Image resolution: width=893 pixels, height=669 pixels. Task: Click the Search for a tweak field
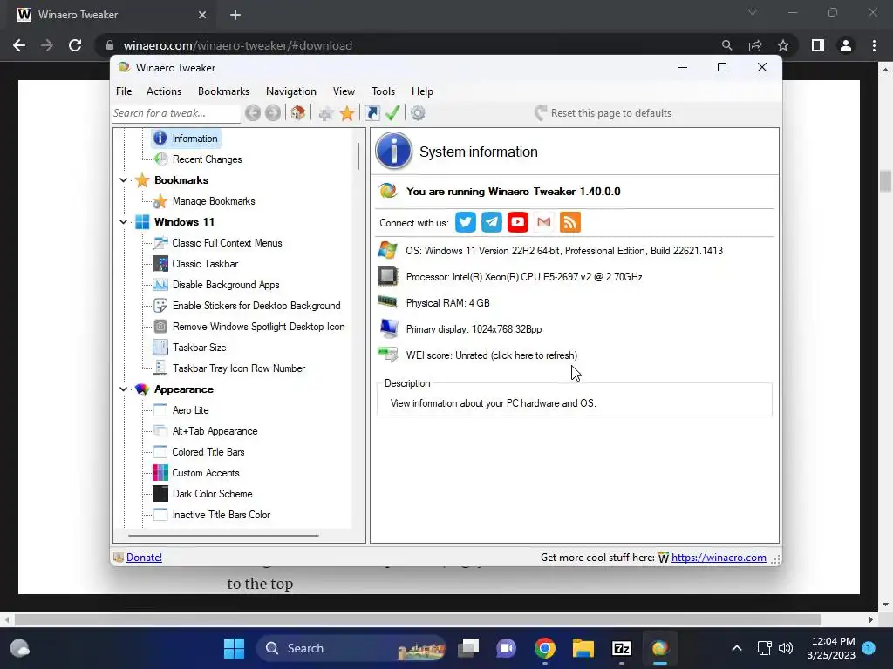tap(176, 113)
